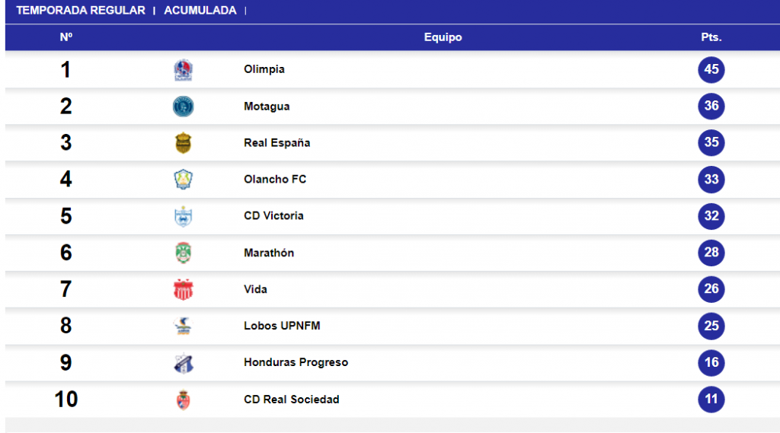Viewport: 780px width, 433px height.
Task: Click the Nº column header
Action: [66, 37]
